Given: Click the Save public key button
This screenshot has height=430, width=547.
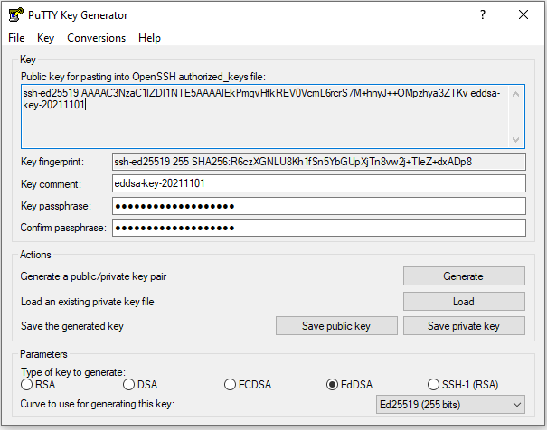Looking at the screenshot, I should (336, 326).
